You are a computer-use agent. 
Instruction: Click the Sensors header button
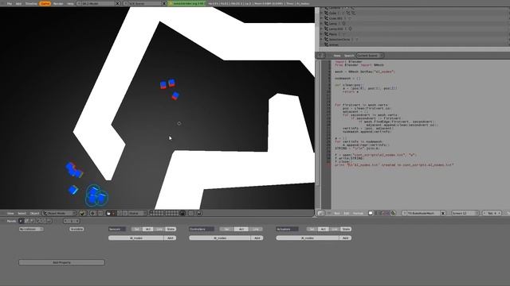(117, 230)
